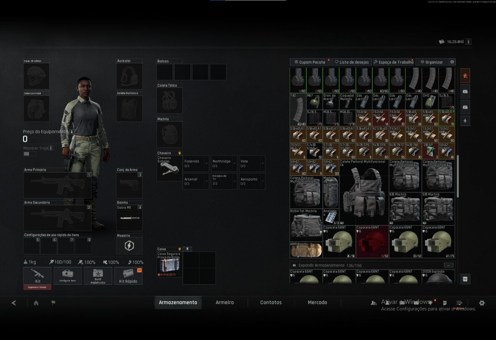Open info icon next to 16.254Mil balance
Screen dimensions: 496x340
[468, 42]
